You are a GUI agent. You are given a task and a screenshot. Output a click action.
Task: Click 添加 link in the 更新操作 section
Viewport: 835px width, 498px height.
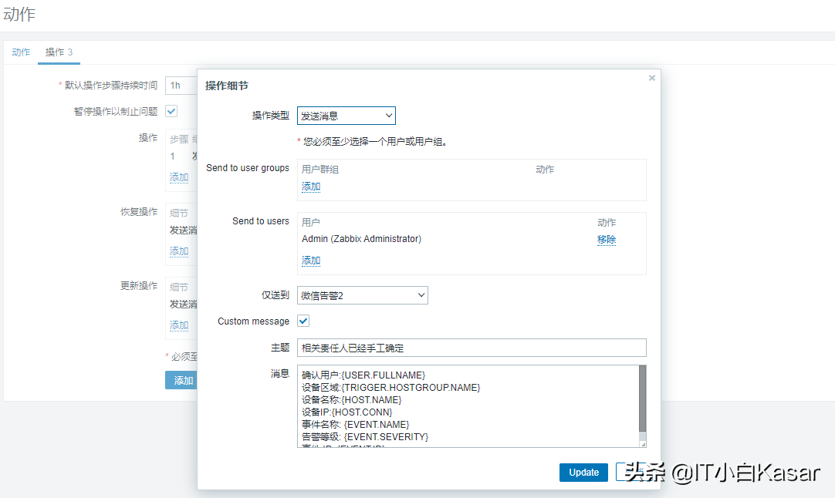[x=179, y=325]
